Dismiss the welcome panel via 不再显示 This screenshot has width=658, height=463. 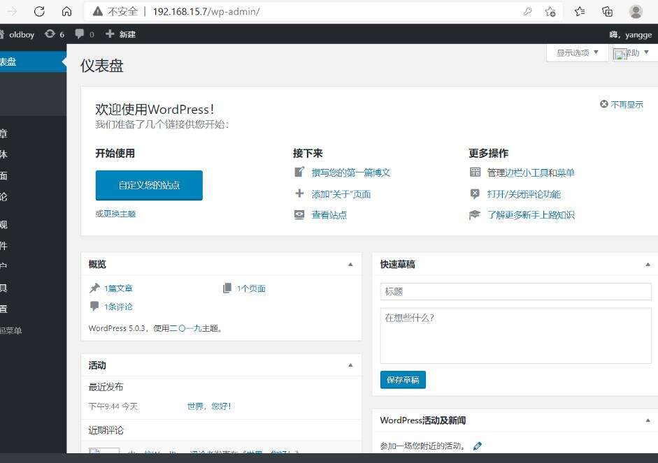(x=622, y=104)
